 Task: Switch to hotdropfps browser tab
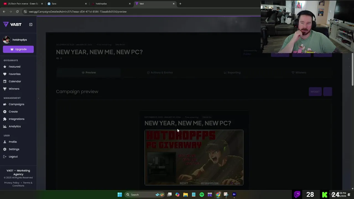tap(111, 4)
